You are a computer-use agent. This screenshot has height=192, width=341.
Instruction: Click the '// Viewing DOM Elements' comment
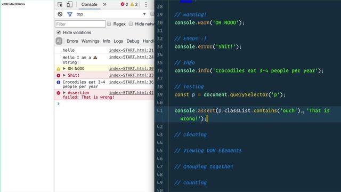click(x=208, y=150)
